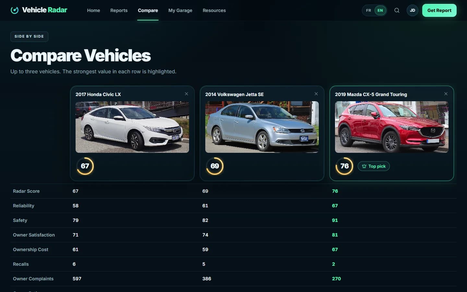This screenshot has width=467, height=292.
Task: Switch language to FR
Action: pyautogui.click(x=368, y=10)
